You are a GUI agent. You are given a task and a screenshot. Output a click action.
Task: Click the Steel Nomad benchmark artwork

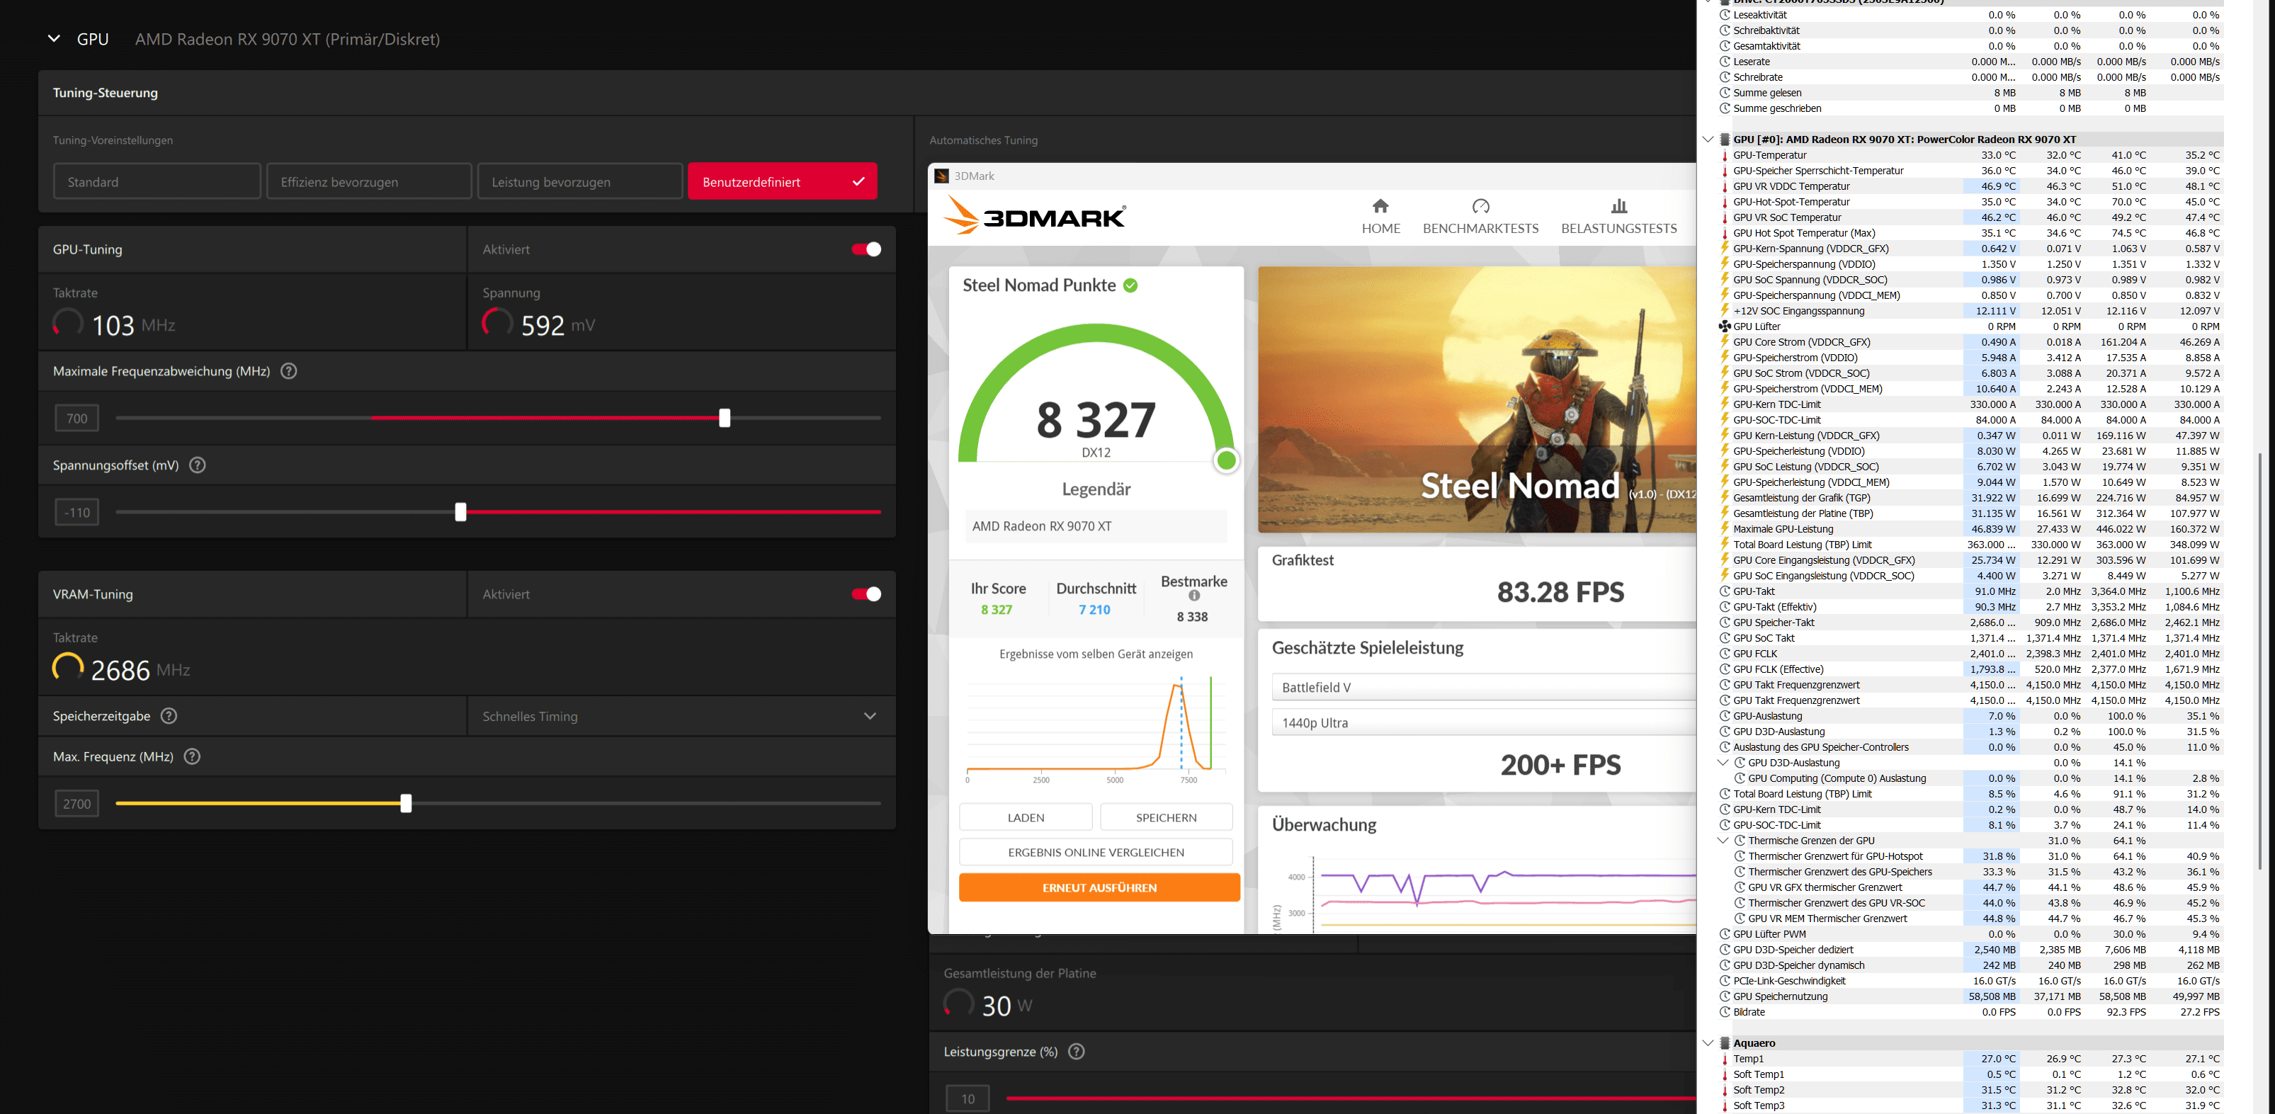[x=1477, y=400]
